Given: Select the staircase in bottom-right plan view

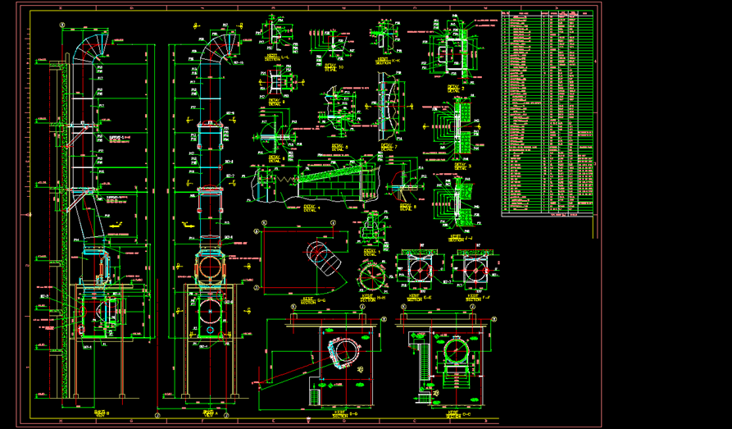Looking at the screenshot, I should pyautogui.click(x=424, y=363).
